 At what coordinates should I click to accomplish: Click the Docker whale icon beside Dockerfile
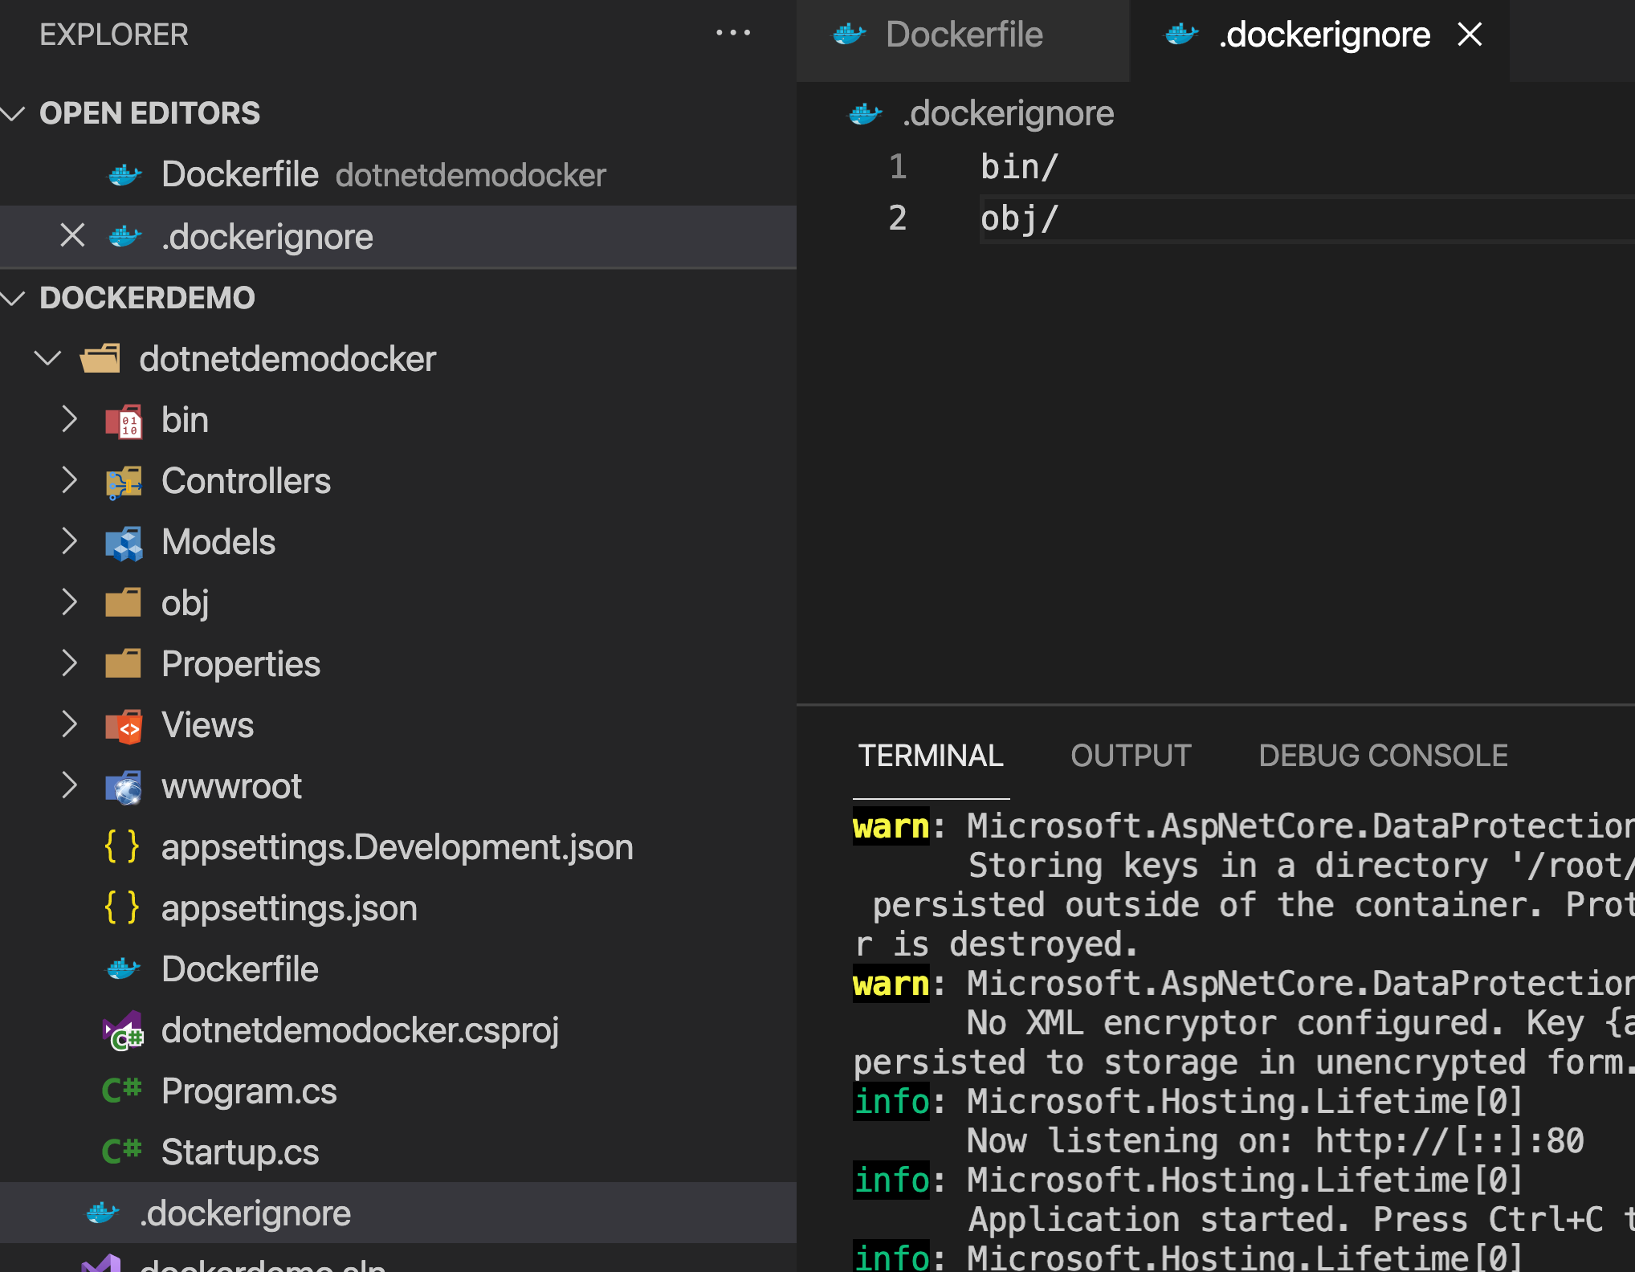tap(122, 968)
